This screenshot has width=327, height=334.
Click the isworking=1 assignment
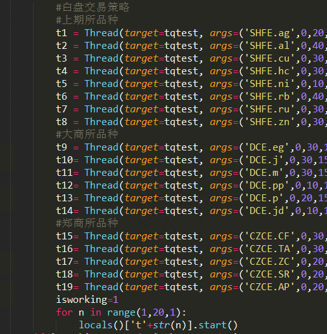[x=87, y=300]
